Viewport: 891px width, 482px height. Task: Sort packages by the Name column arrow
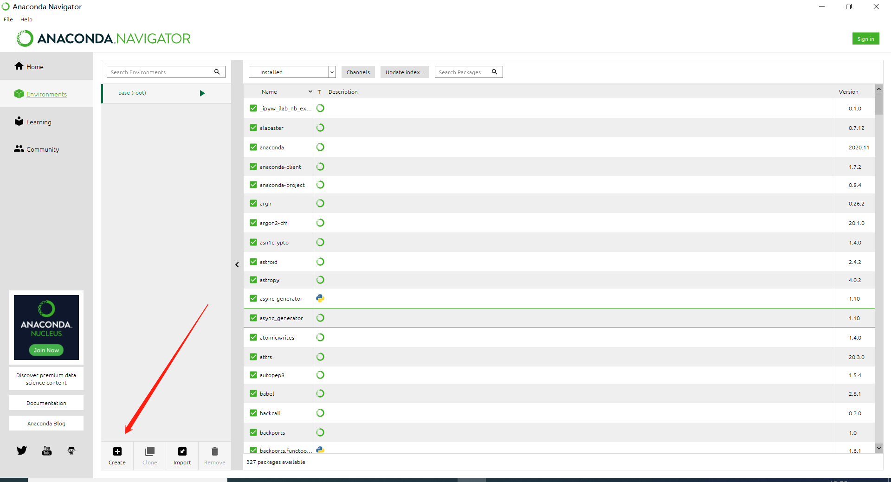tap(310, 92)
